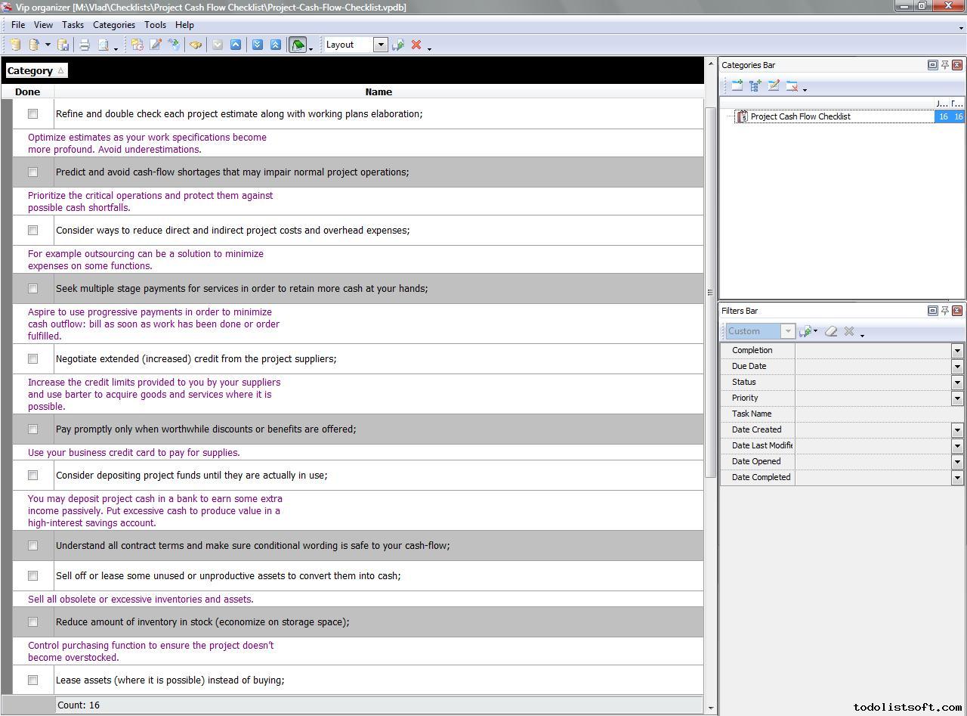Tick the 'Negotiate extended credit' task checkbox

pyautogui.click(x=32, y=359)
